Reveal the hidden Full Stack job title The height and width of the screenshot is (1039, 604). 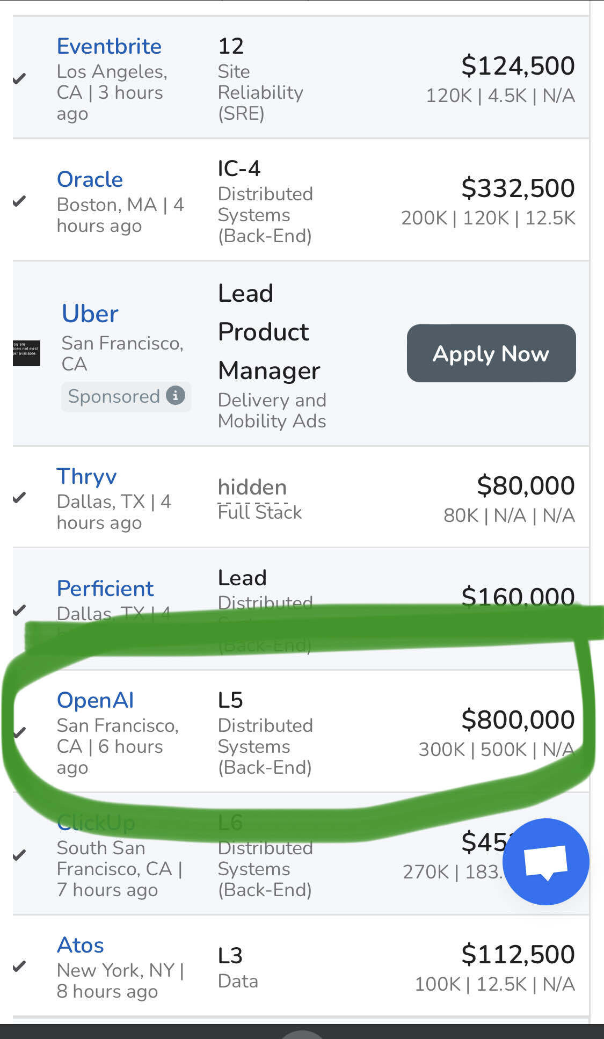tap(252, 488)
